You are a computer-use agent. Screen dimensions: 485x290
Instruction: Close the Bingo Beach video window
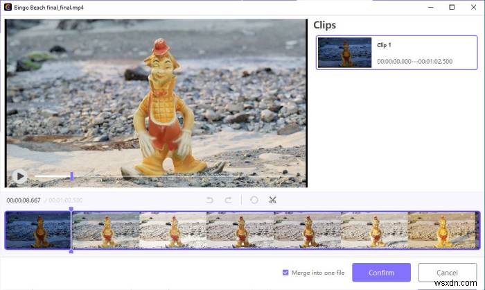click(x=473, y=7)
